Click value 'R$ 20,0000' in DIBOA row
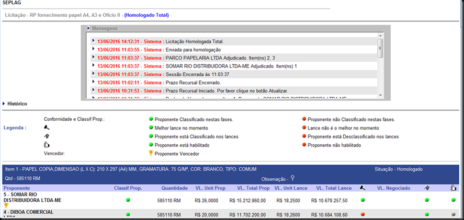This screenshot has width=464, height=220. tap(207, 215)
